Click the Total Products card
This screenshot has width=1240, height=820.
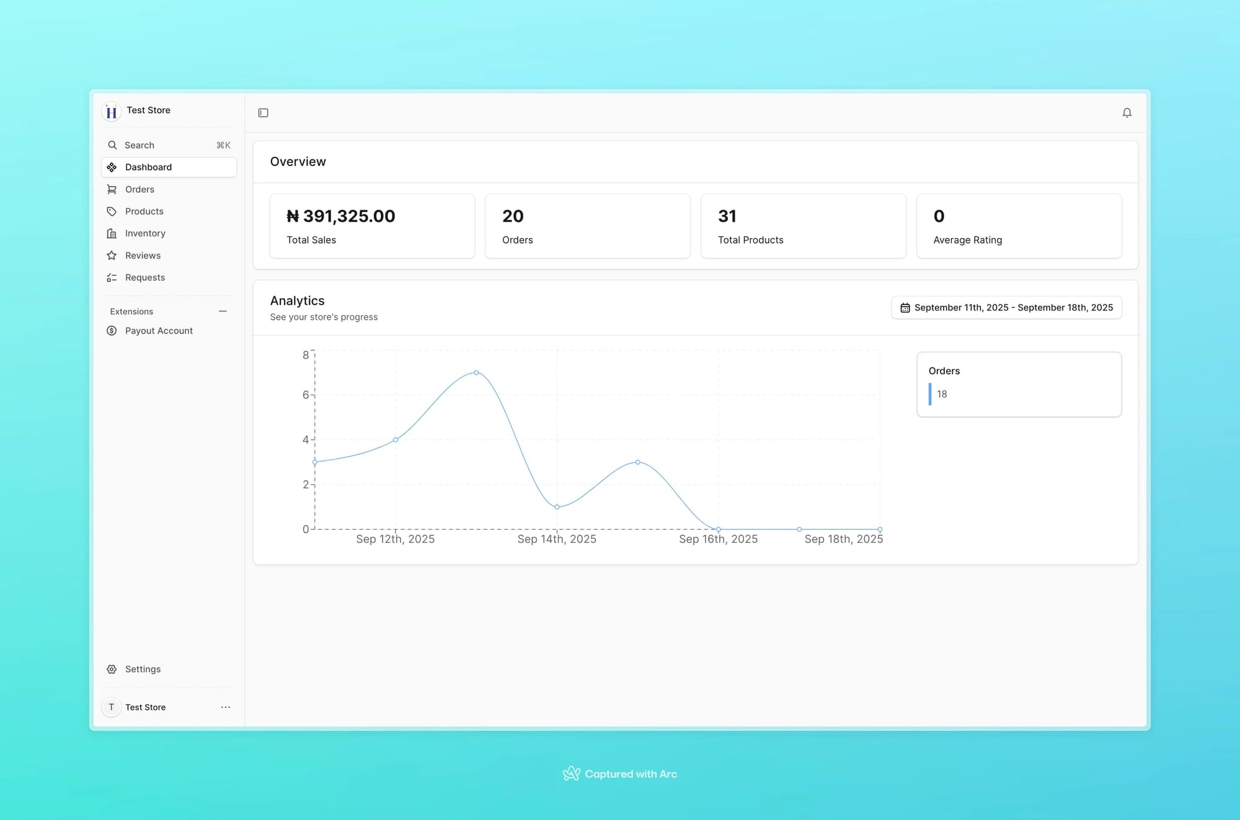pos(803,226)
